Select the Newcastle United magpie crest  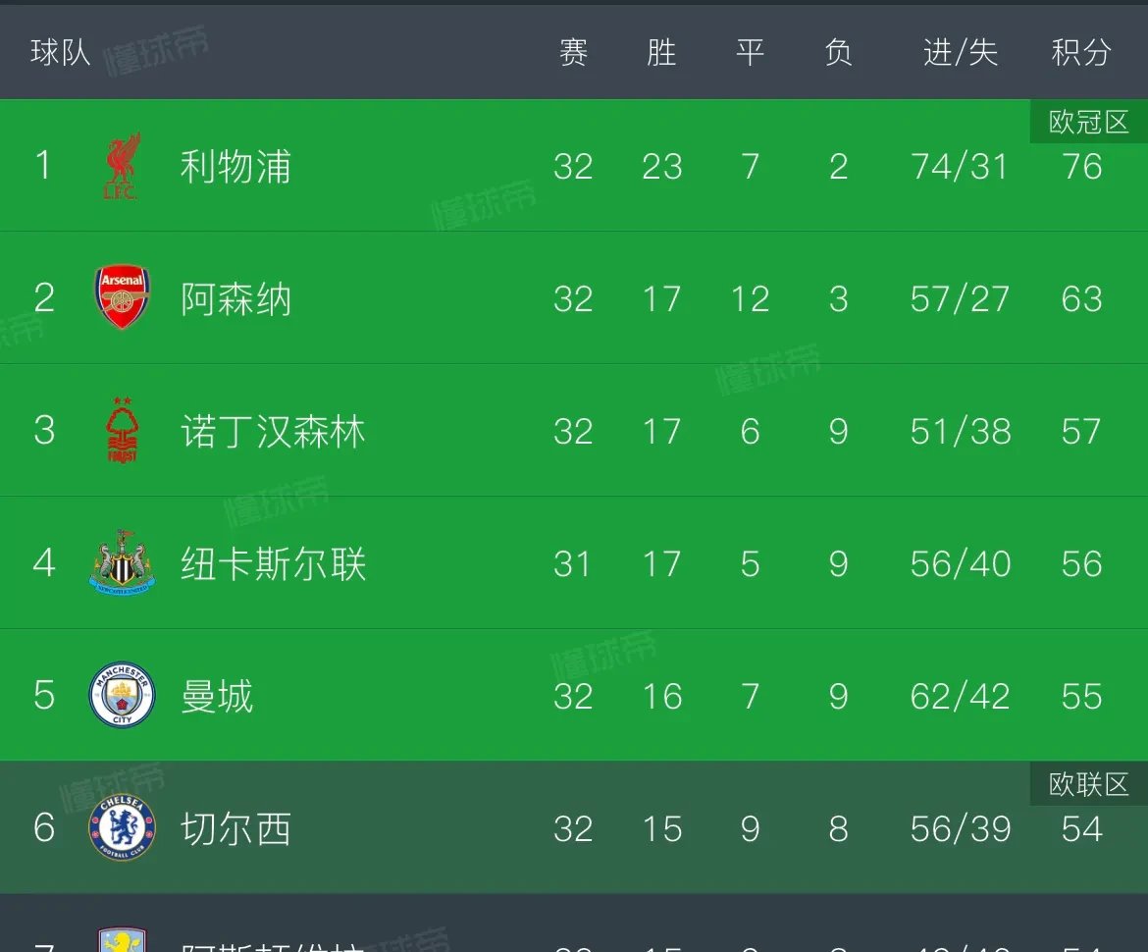[x=121, y=562]
